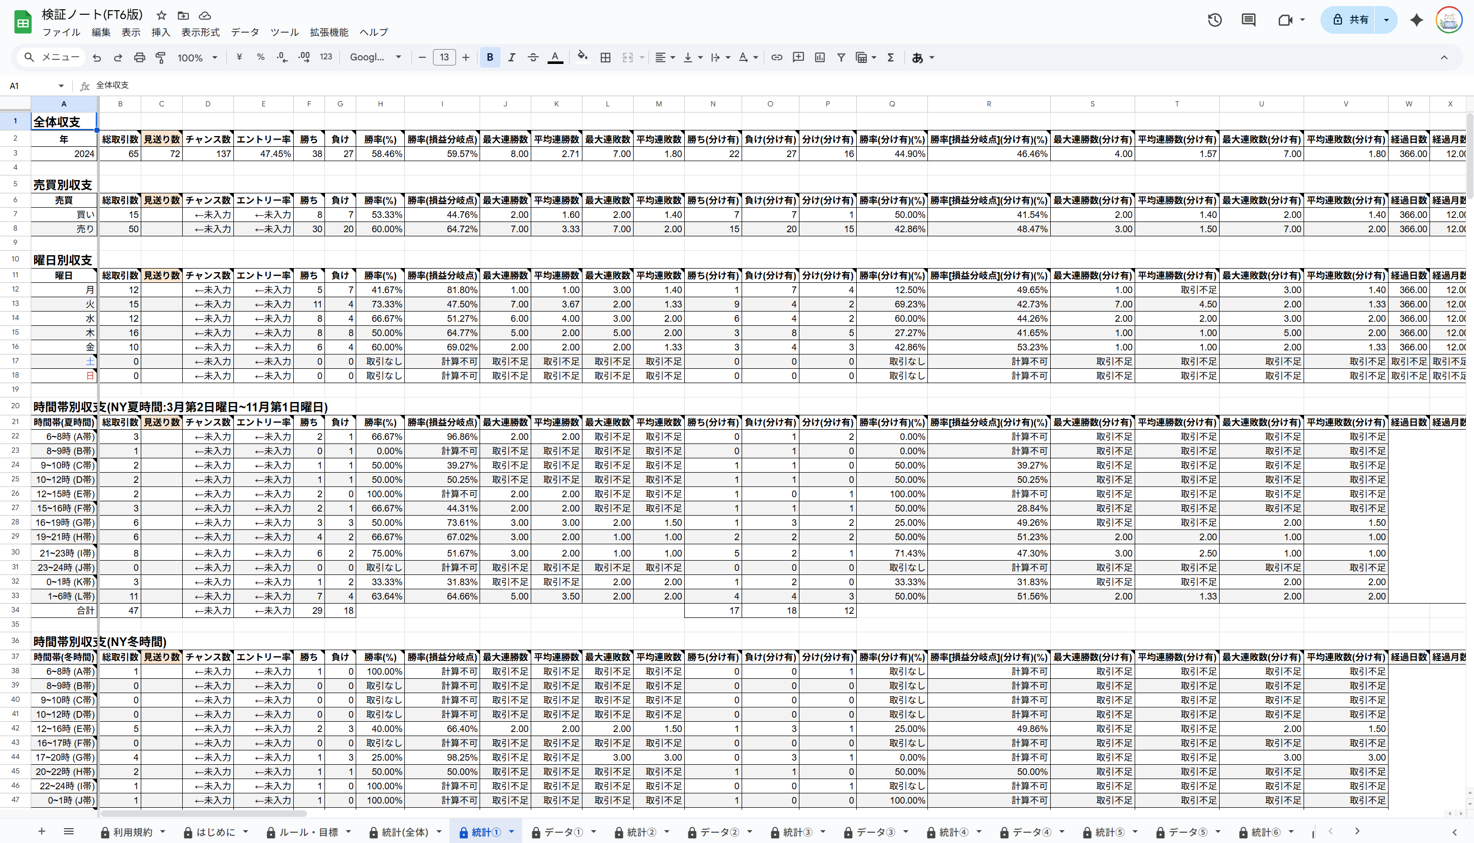
Task: Click the add new sheet plus button
Action: (41, 831)
